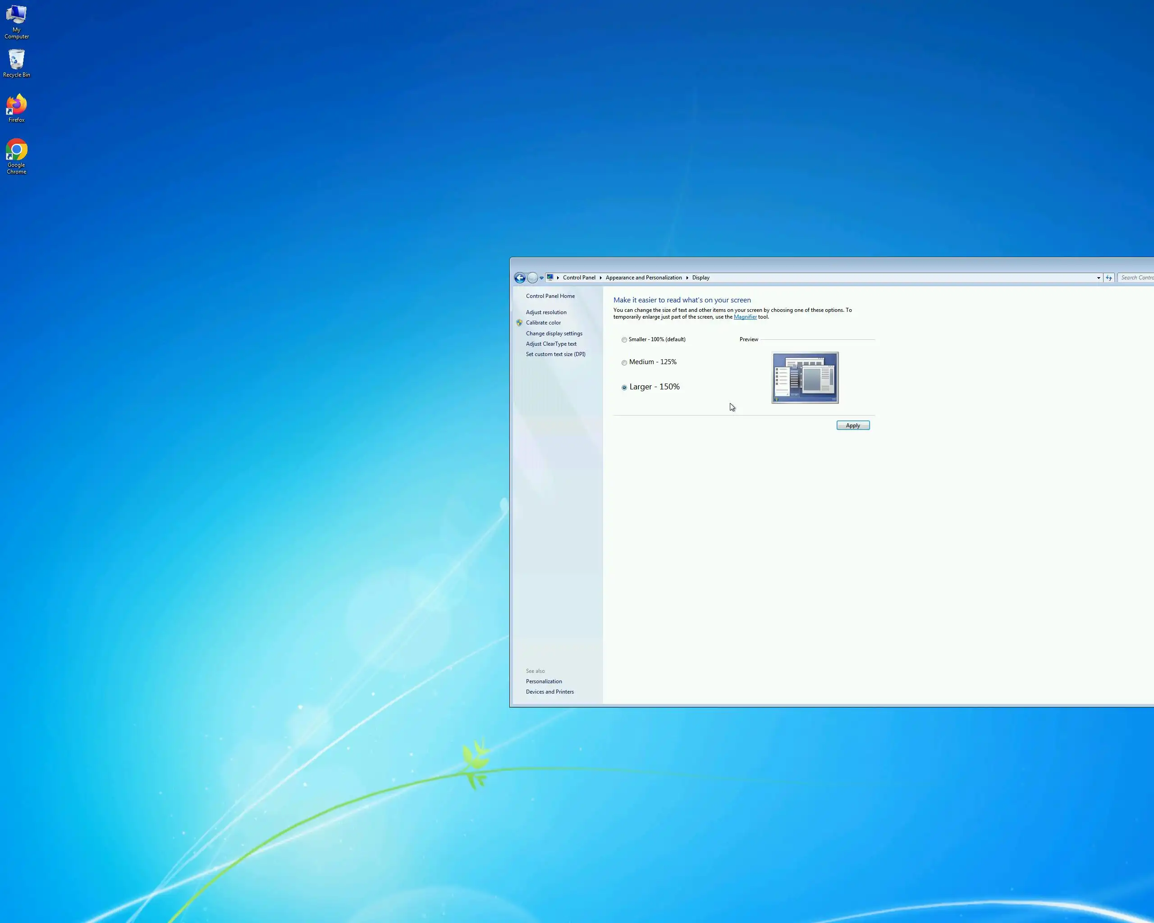This screenshot has width=1154, height=923.
Task: Open the Magnifier tool link
Action: pyautogui.click(x=745, y=317)
